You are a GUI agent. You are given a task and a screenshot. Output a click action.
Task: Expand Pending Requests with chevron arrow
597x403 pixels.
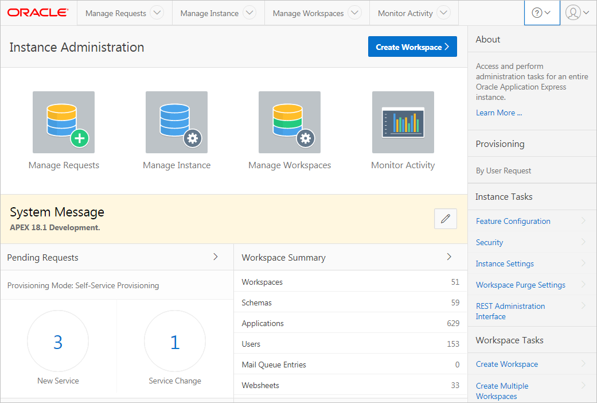(x=216, y=257)
